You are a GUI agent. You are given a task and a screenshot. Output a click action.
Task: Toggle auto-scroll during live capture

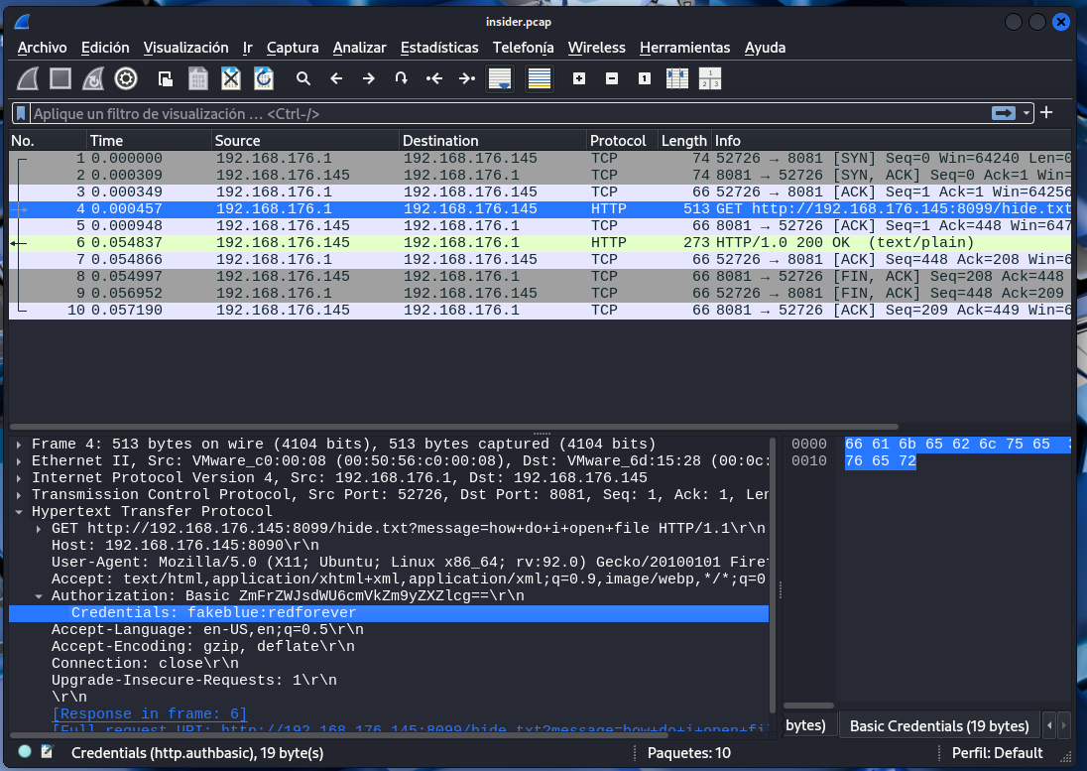500,79
